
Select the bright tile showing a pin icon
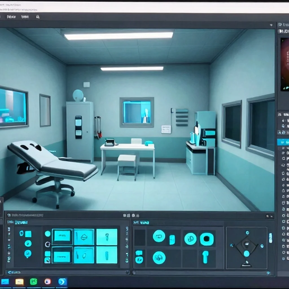(107, 237)
